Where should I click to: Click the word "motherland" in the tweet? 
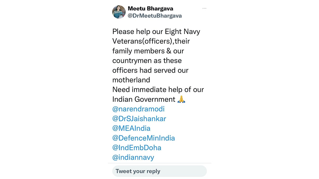click(131, 80)
